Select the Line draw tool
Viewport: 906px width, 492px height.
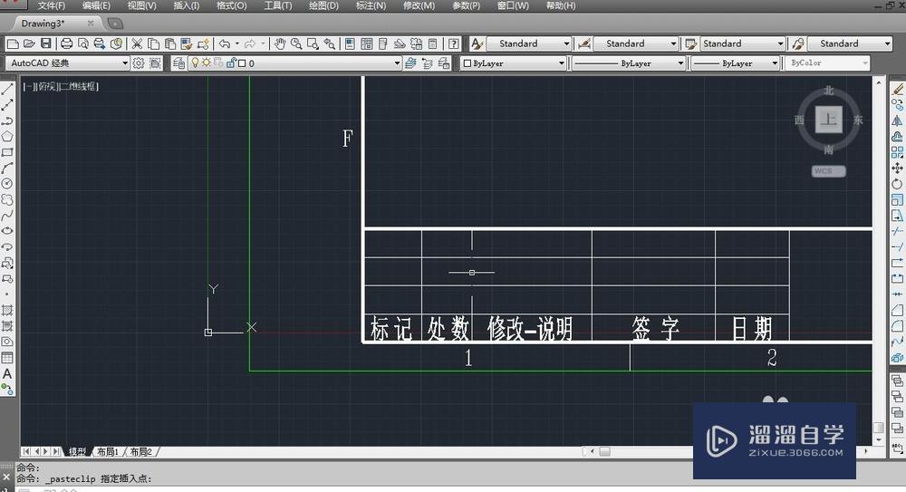[7, 89]
